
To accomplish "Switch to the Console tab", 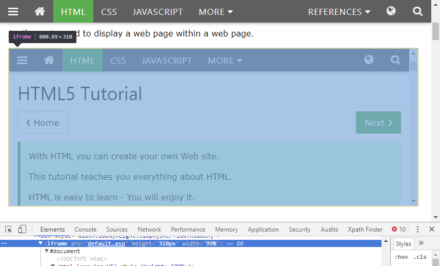I will 85,230.
